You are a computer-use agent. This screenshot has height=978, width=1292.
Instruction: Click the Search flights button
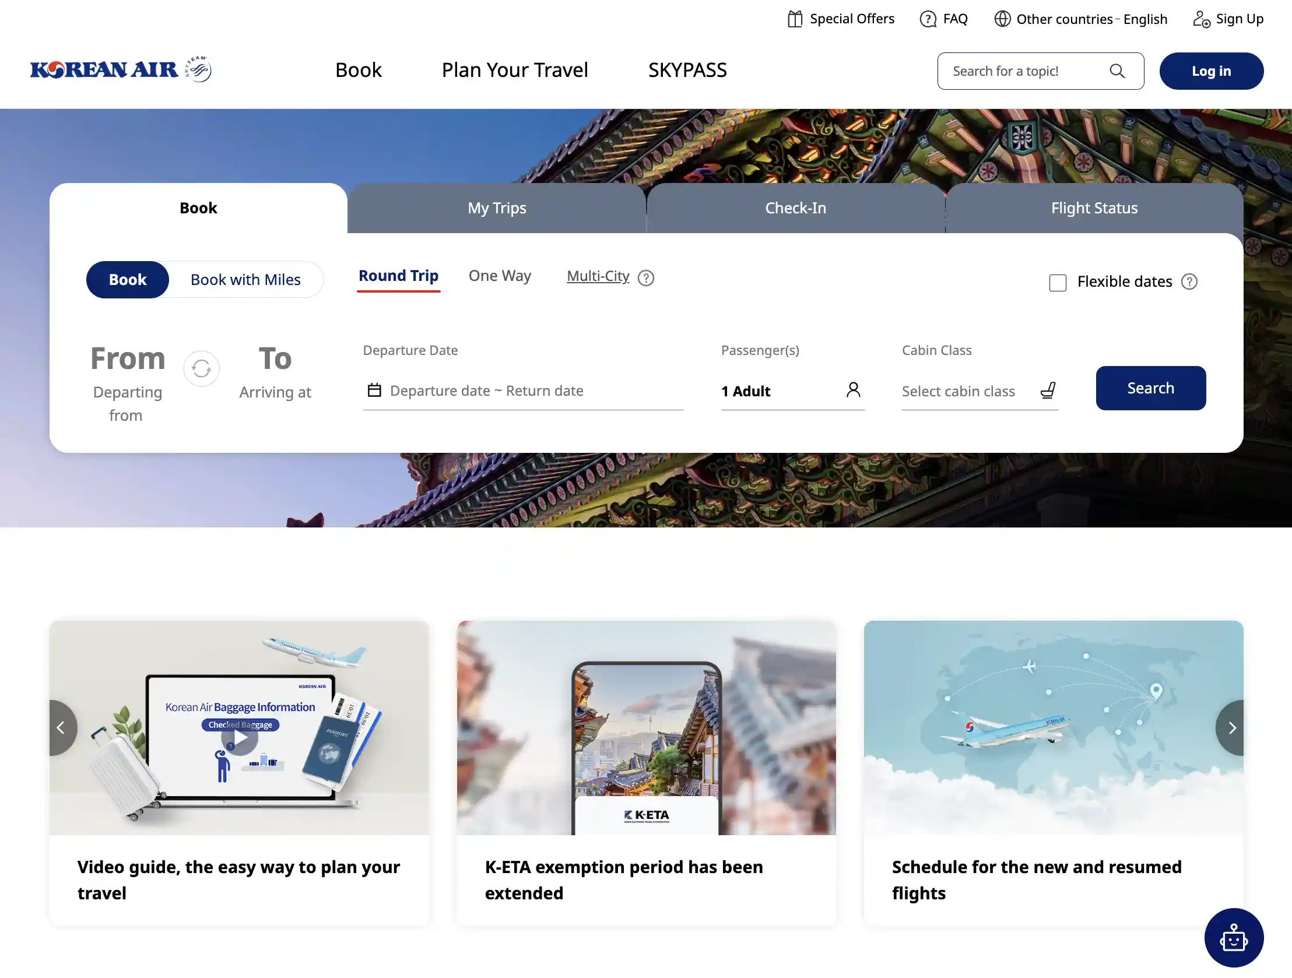pos(1150,388)
